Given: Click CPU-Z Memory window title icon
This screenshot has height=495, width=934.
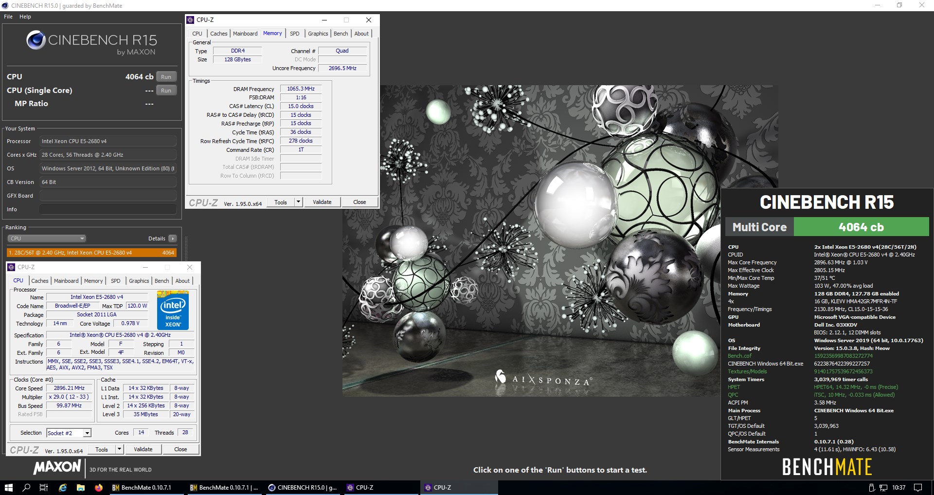Looking at the screenshot, I should point(190,20).
